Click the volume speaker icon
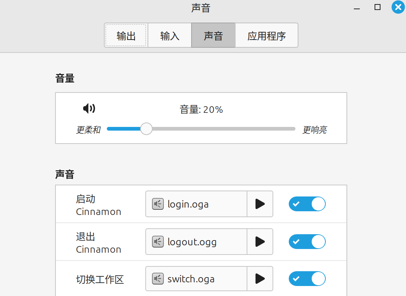The width and height of the screenshot is (406, 296). [x=89, y=108]
